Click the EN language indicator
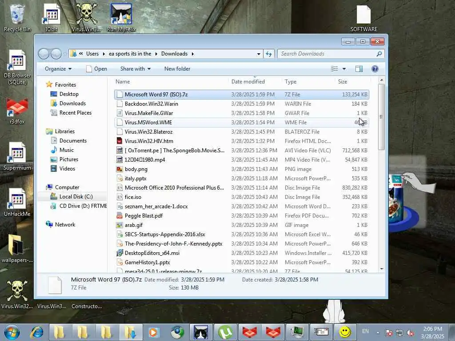Viewport: 455px width, 341px height. point(365,331)
